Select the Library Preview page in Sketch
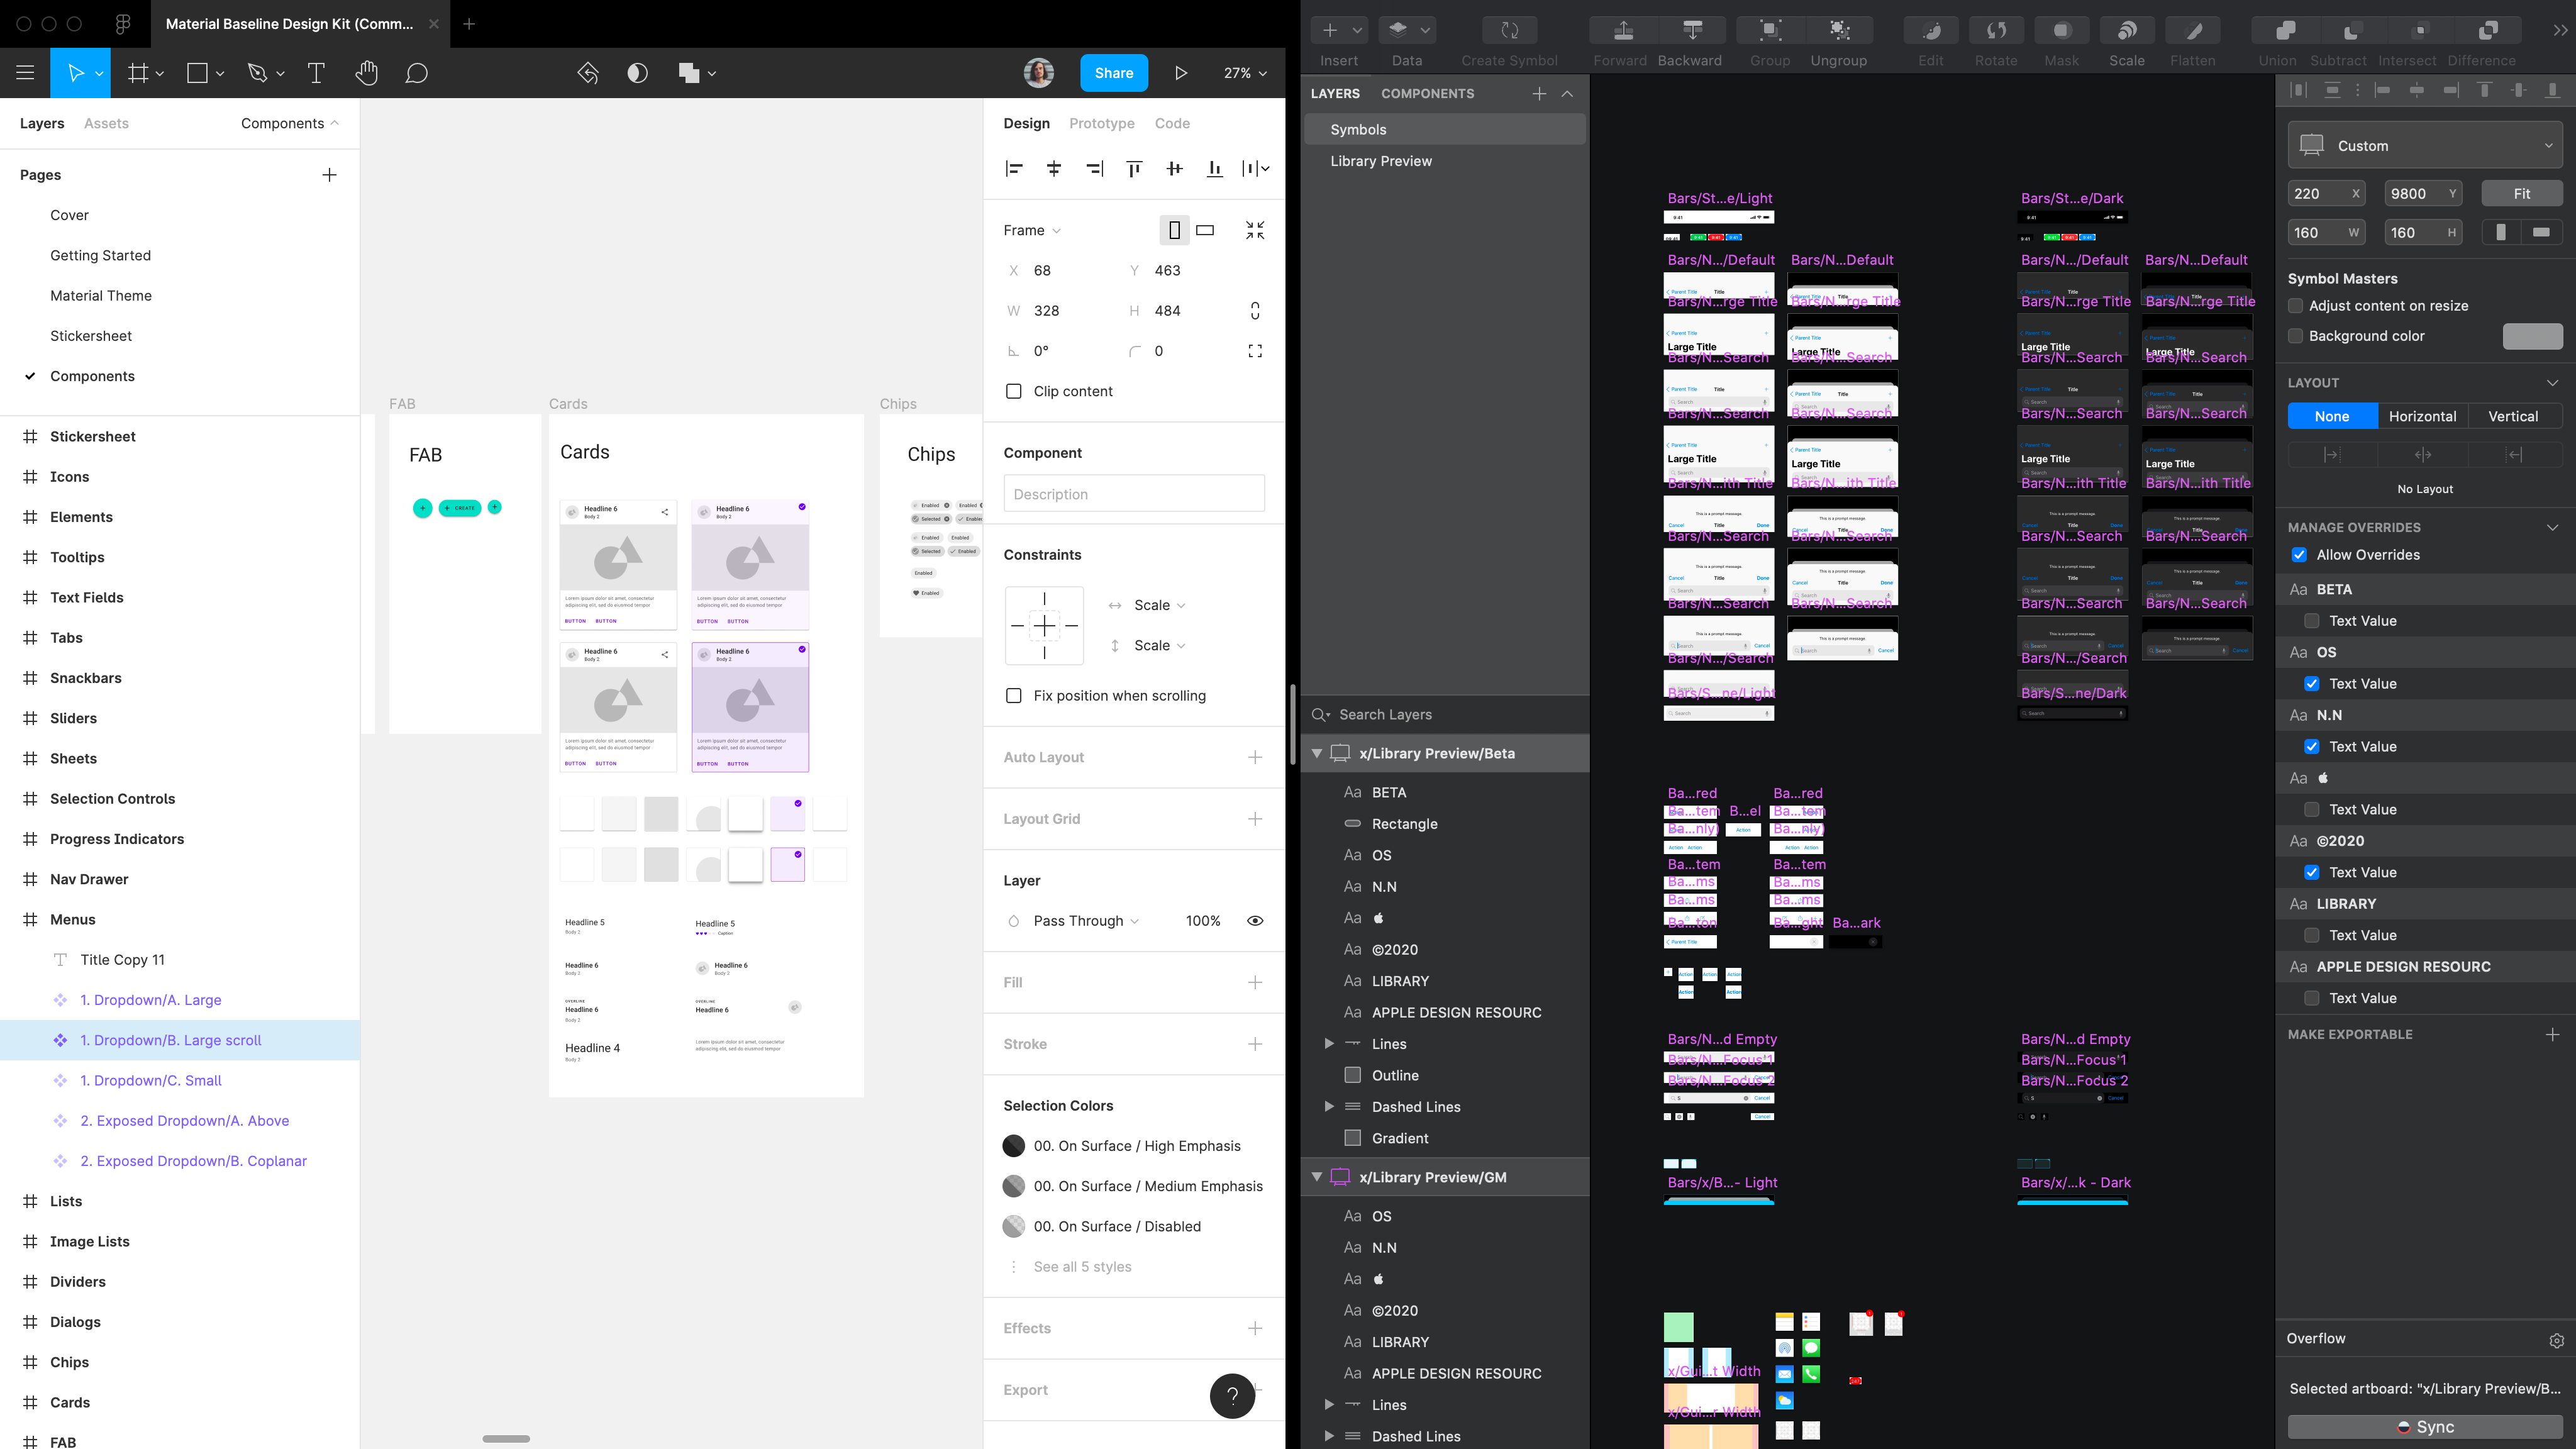The height and width of the screenshot is (1449, 2576). pyautogui.click(x=1380, y=161)
